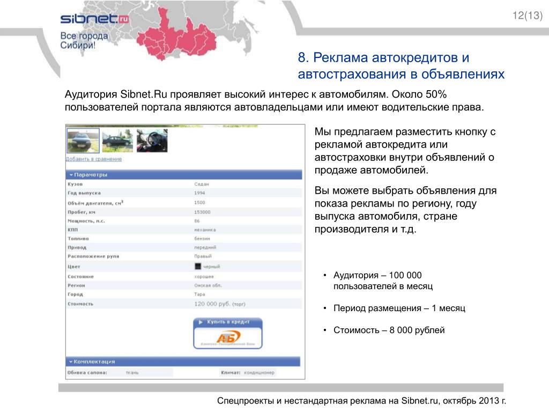Click the bullet 'Аудитория – 100 000'
The width and height of the screenshot is (549, 412).
click(x=377, y=275)
